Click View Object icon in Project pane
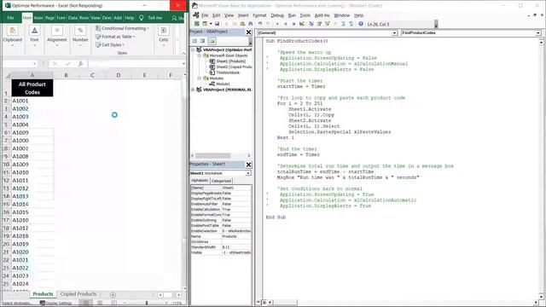Screen dimensions: 546x307 tap(202, 41)
